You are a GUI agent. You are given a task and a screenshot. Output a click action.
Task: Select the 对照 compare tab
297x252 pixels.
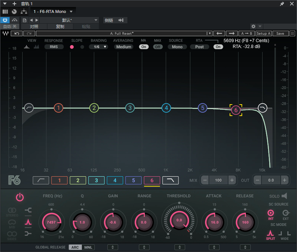point(34,27)
